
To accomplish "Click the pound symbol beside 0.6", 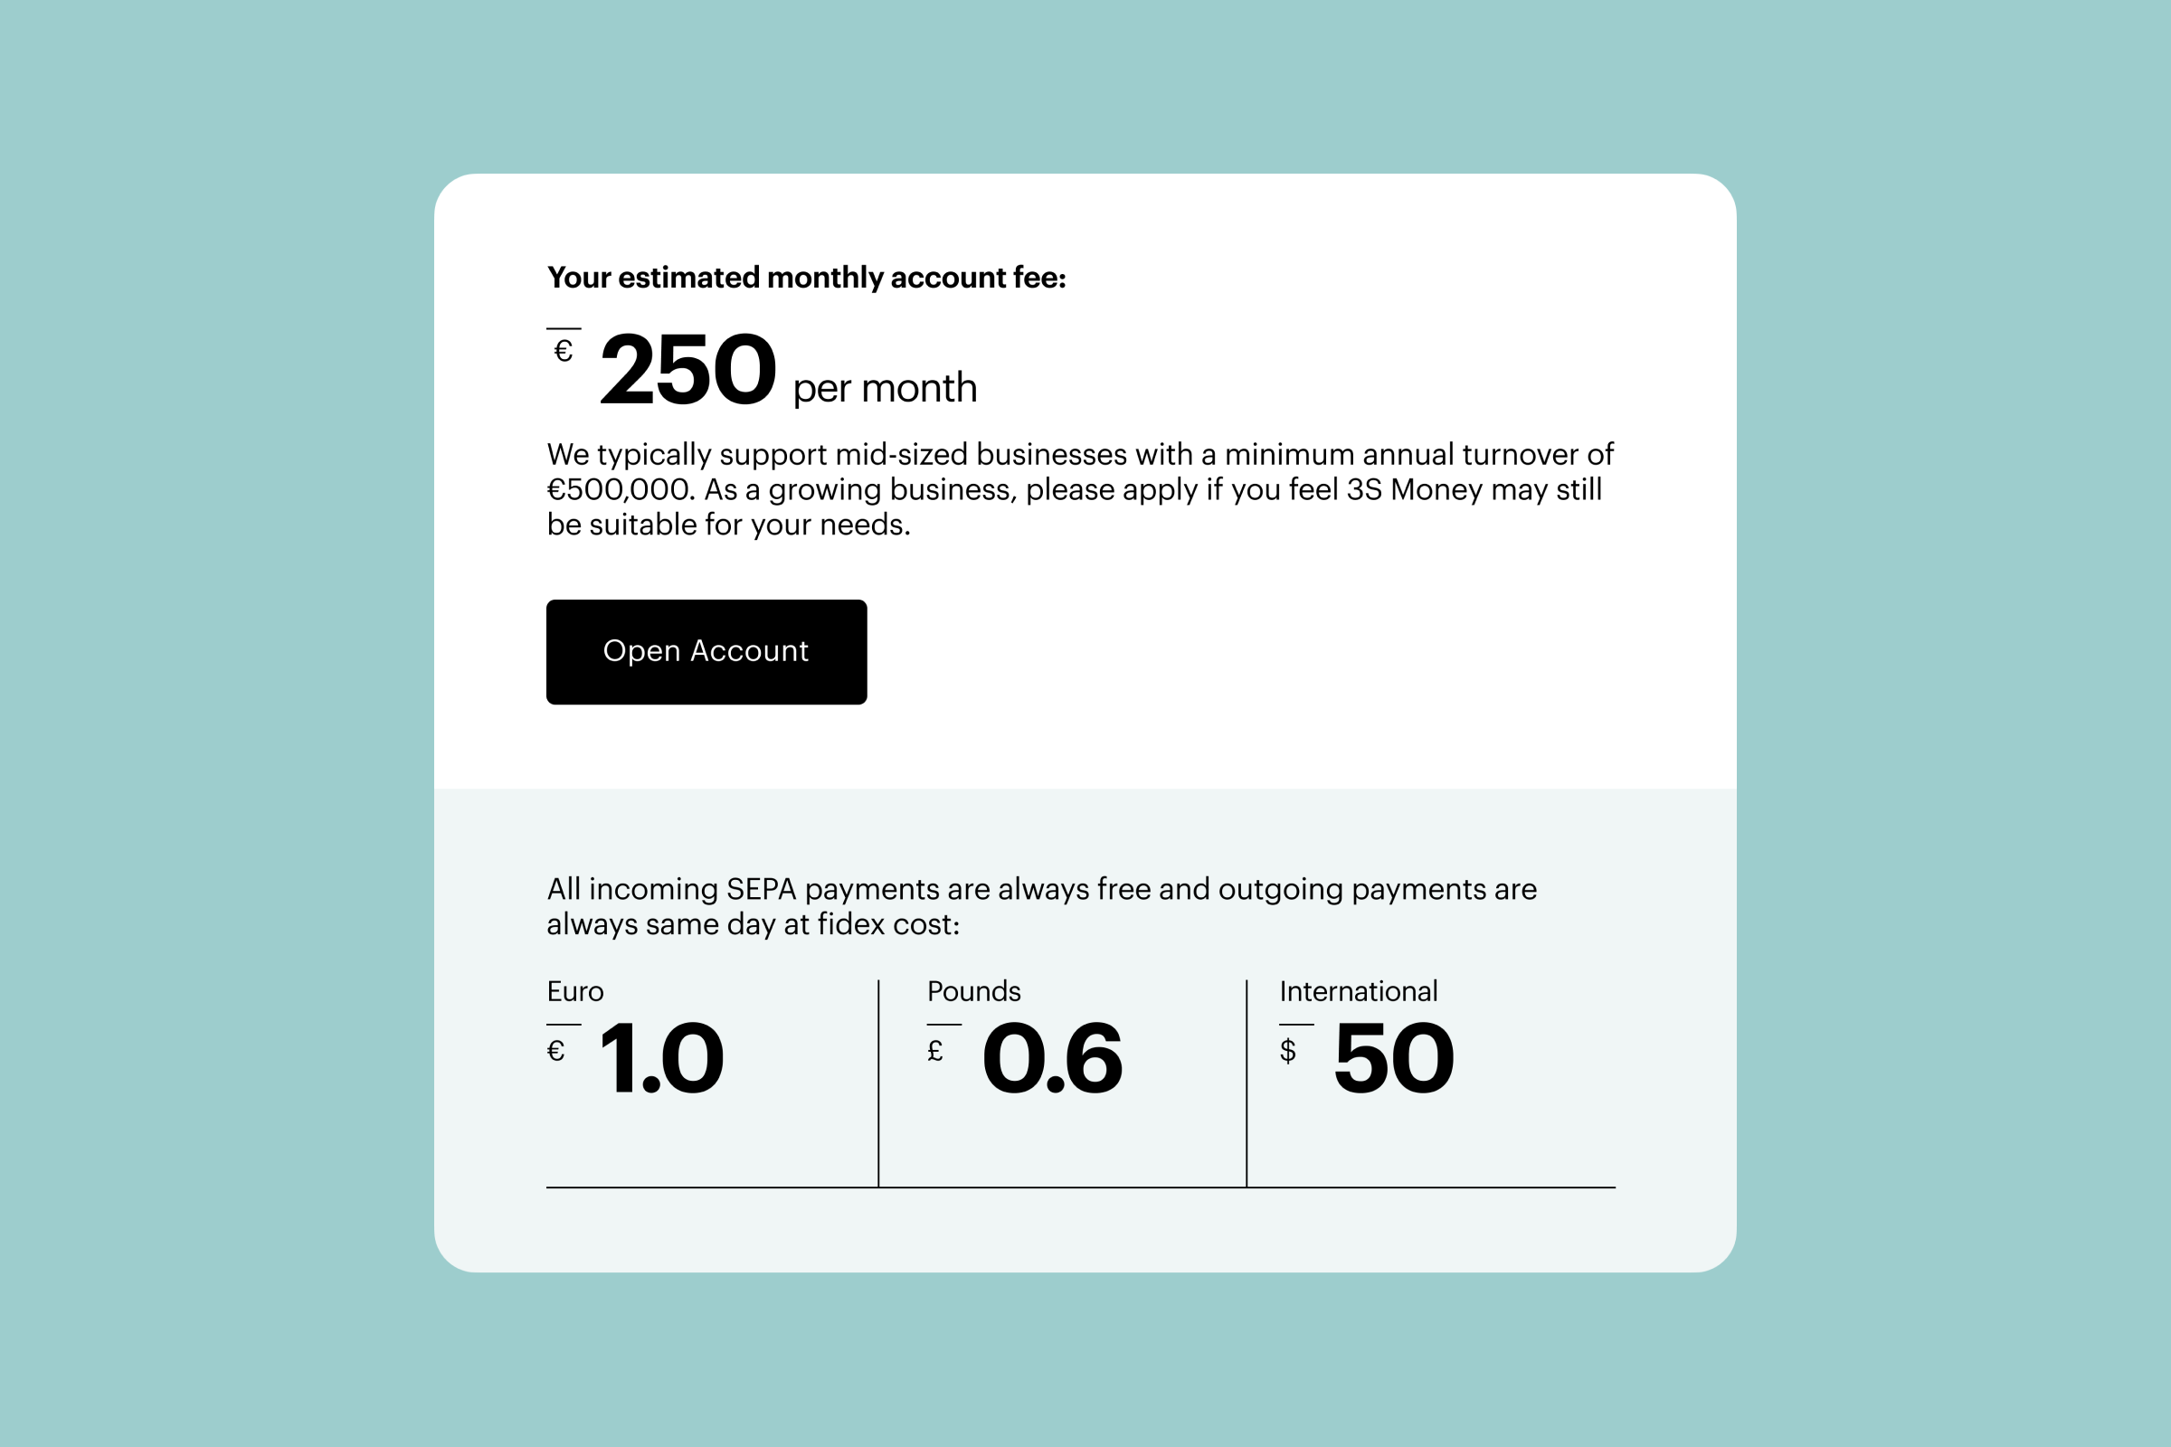I will [x=935, y=1050].
